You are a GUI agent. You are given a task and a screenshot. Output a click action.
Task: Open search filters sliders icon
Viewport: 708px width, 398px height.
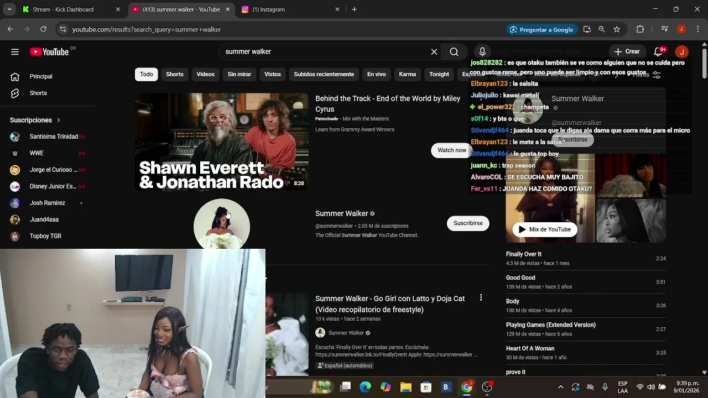657,75
